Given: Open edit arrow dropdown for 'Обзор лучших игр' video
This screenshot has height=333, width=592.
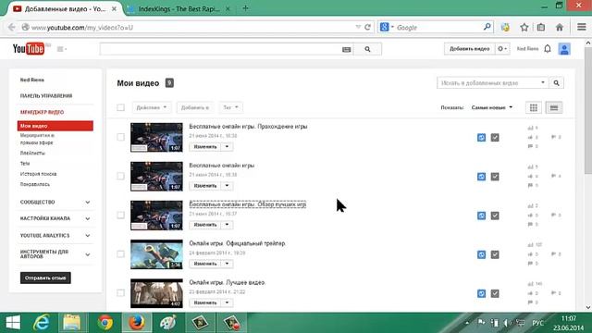Looking at the screenshot, I should [227, 225].
